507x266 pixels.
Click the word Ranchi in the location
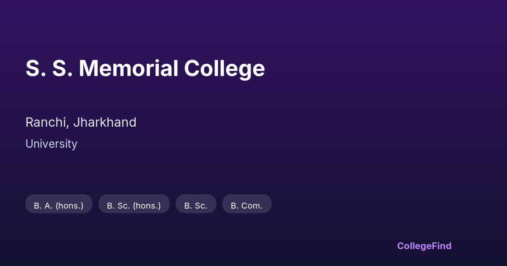click(46, 122)
